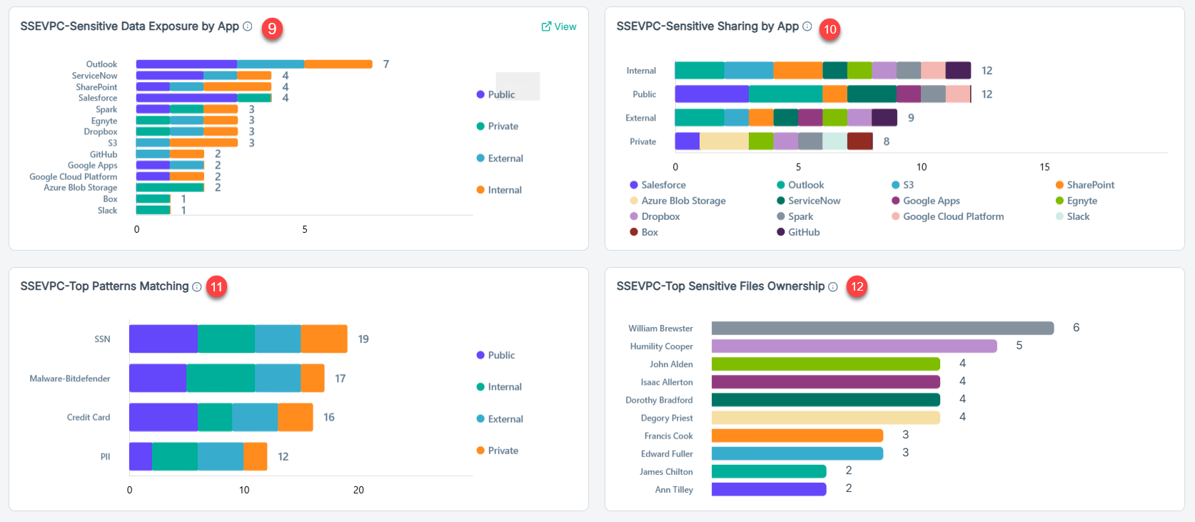Click Google Cloud Platform row label in Data Exposure
Image resolution: width=1195 pixels, height=522 pixels.
[x=73, y=176]
